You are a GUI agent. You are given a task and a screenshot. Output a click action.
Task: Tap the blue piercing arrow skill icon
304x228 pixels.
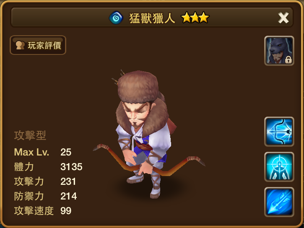point(279,202)
